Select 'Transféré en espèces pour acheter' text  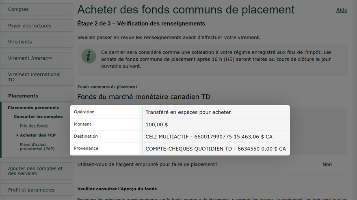188,112
